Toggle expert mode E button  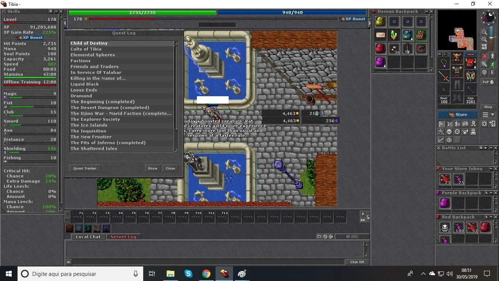(492, 72)
